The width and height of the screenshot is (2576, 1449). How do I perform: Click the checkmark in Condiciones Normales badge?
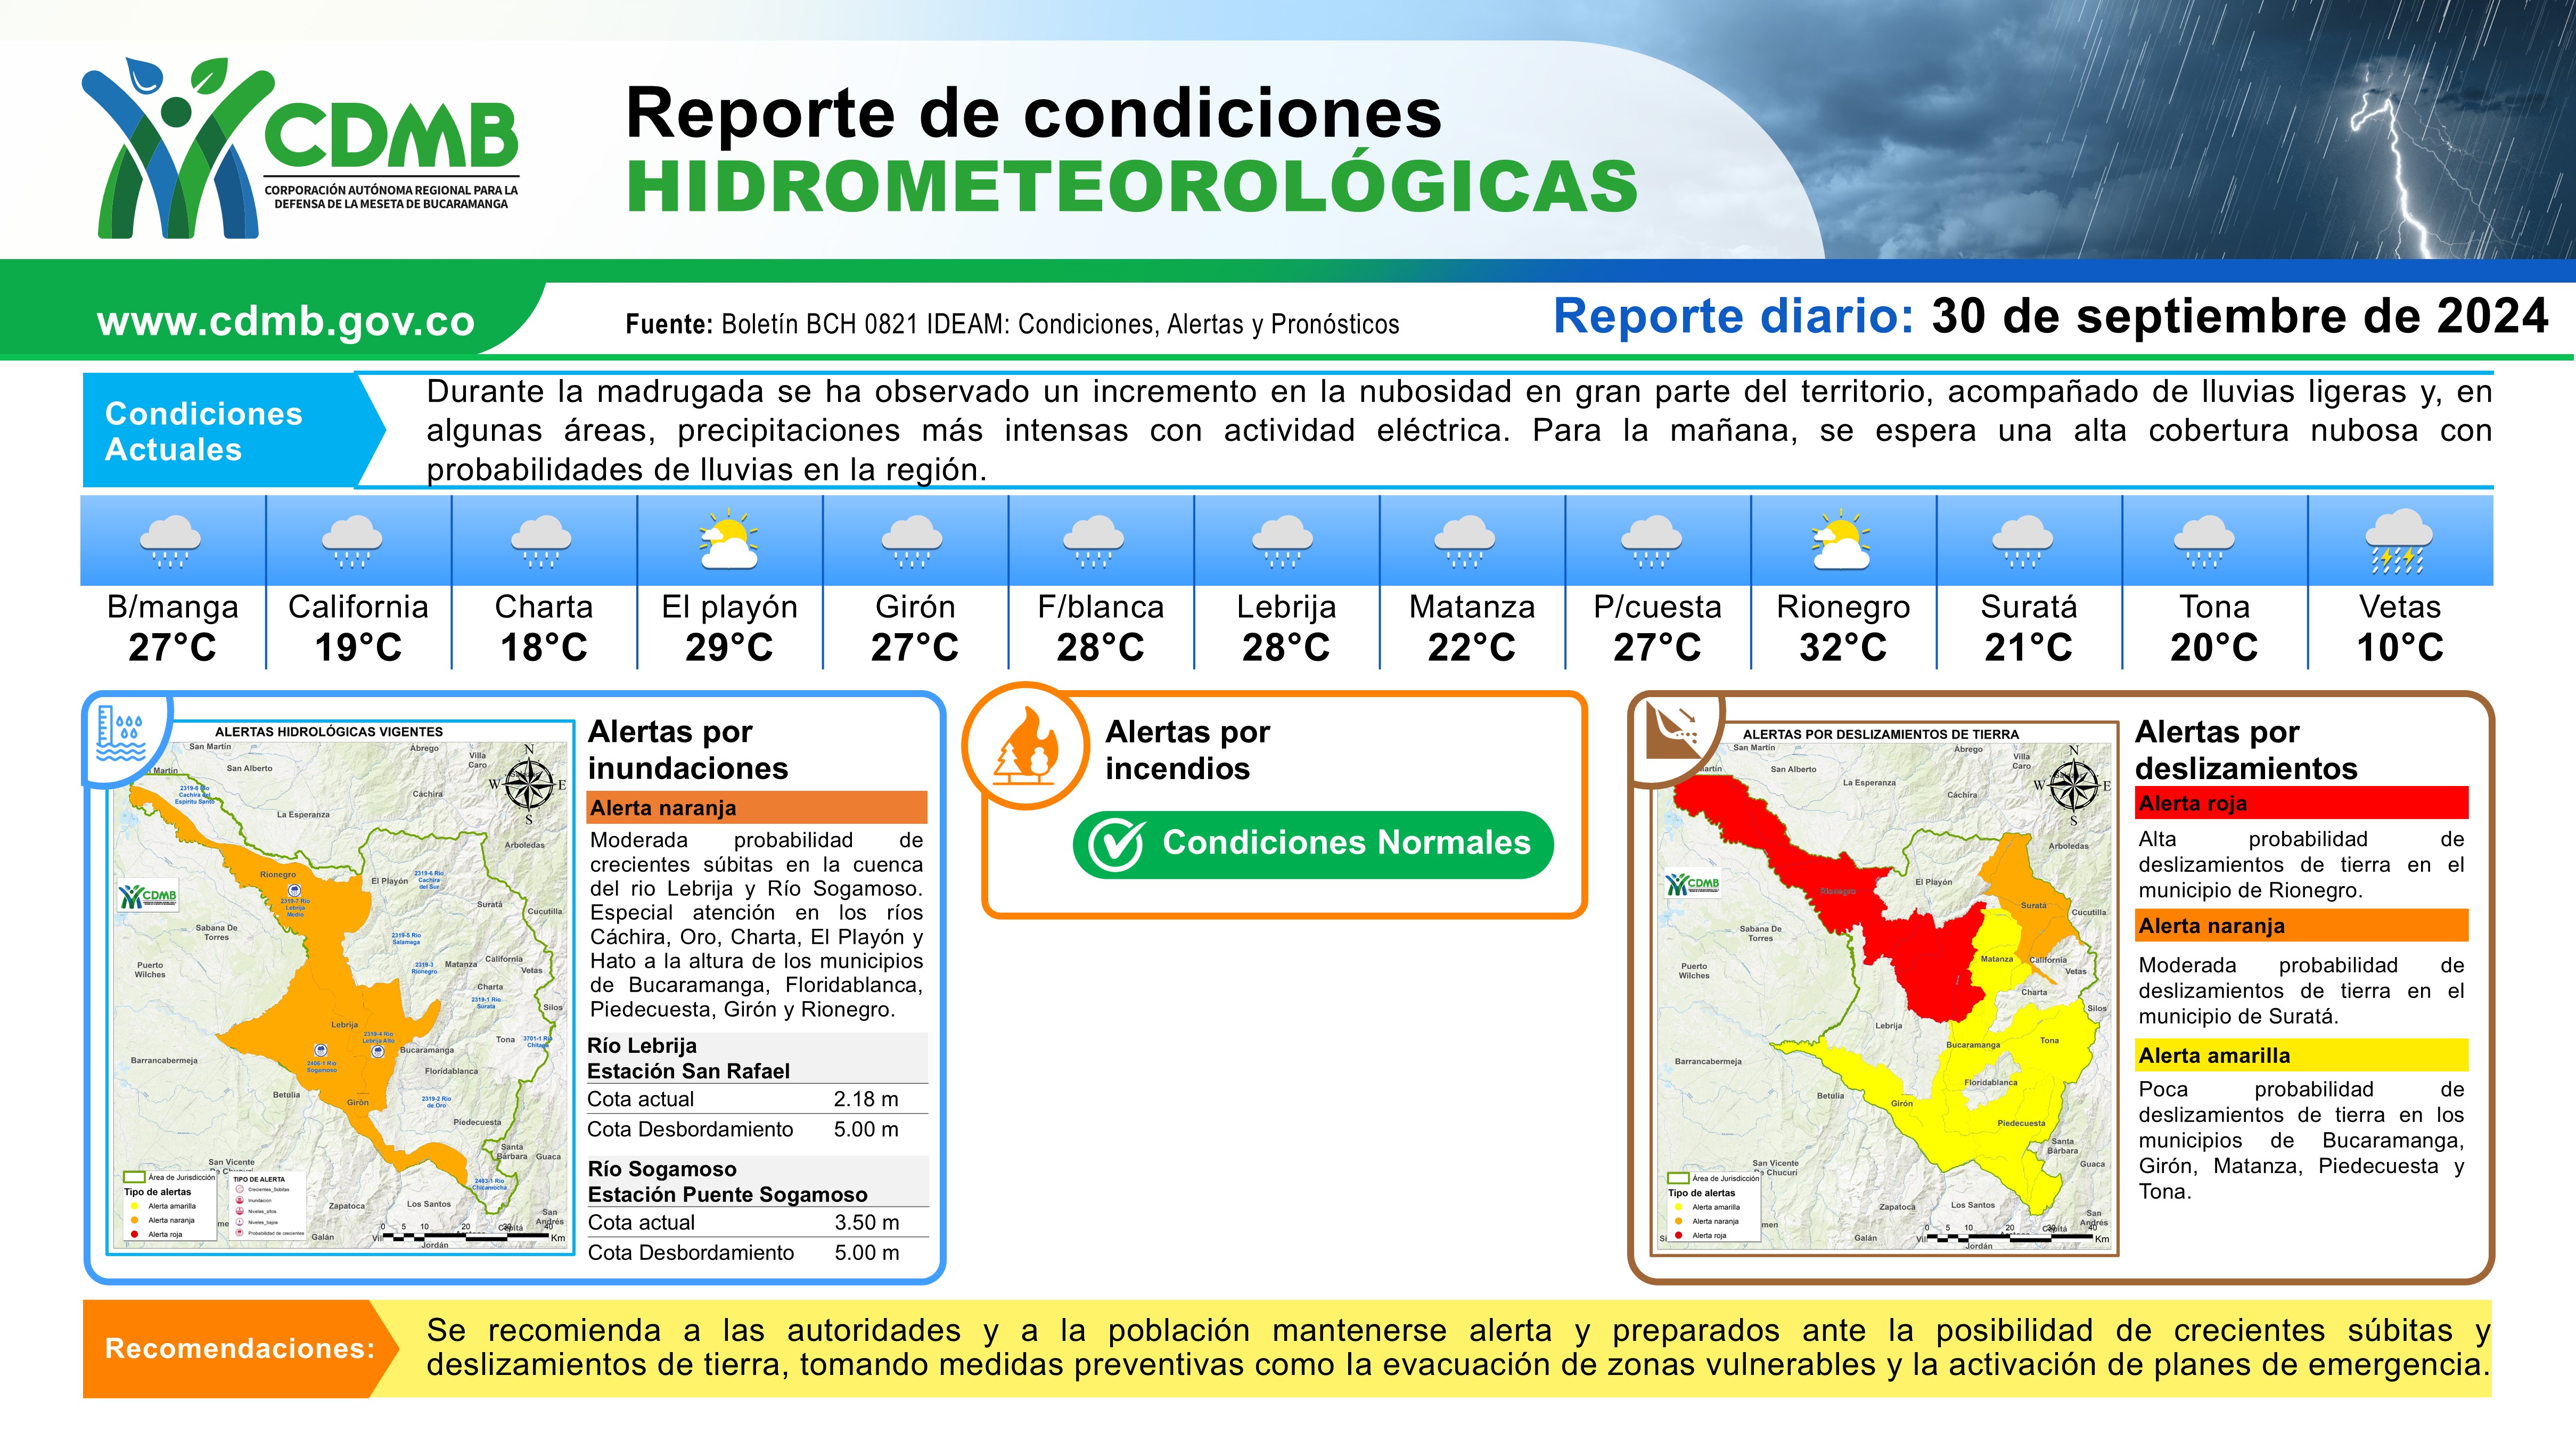click(x=1115, y=845)
